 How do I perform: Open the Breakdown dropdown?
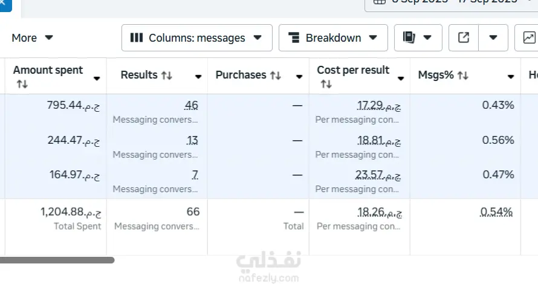tap(332, 37)
